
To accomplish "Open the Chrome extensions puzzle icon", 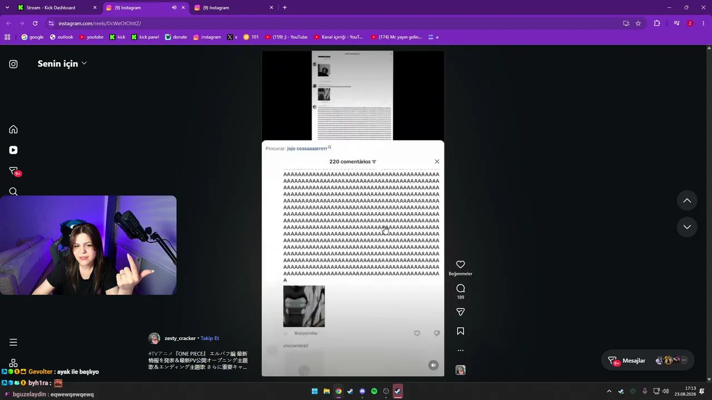I will 657,23.
